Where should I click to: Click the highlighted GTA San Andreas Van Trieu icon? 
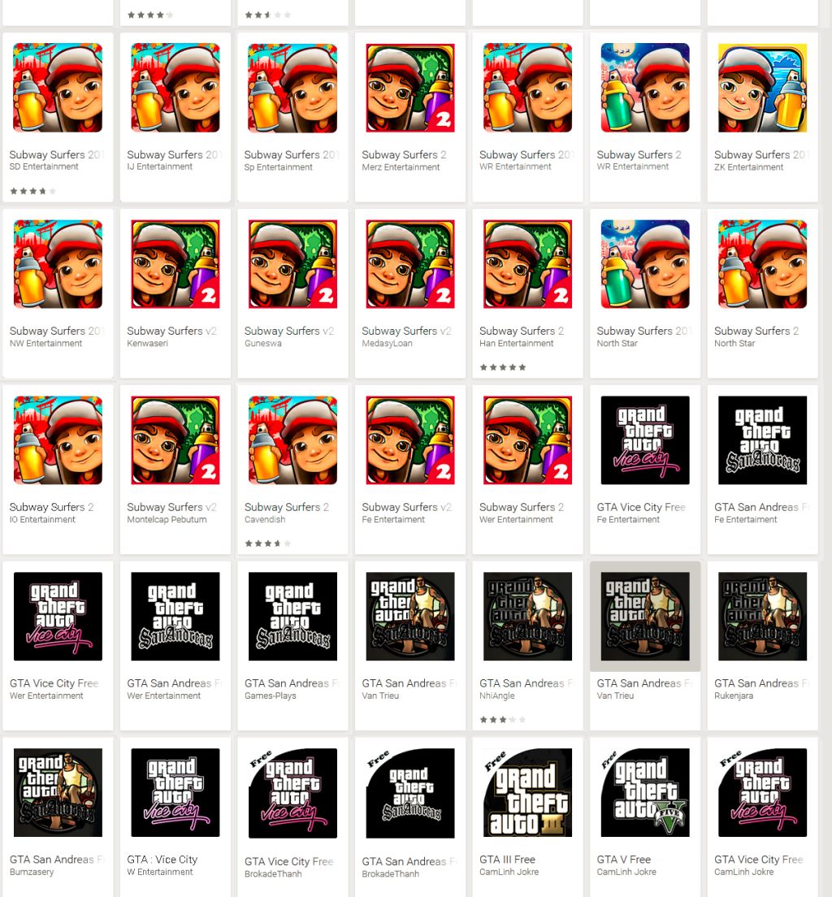(x=645, y=616)
